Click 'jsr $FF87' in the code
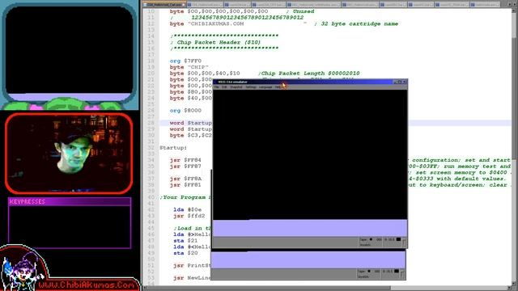 click(x=185, y=167)
